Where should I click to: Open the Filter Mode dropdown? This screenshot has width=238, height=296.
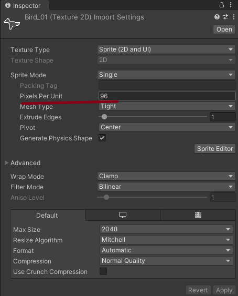click(x=166, y=187)
